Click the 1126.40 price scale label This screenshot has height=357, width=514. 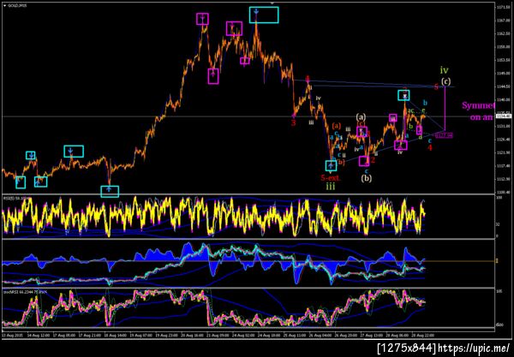pyautogui.click(x=504, y=140)
